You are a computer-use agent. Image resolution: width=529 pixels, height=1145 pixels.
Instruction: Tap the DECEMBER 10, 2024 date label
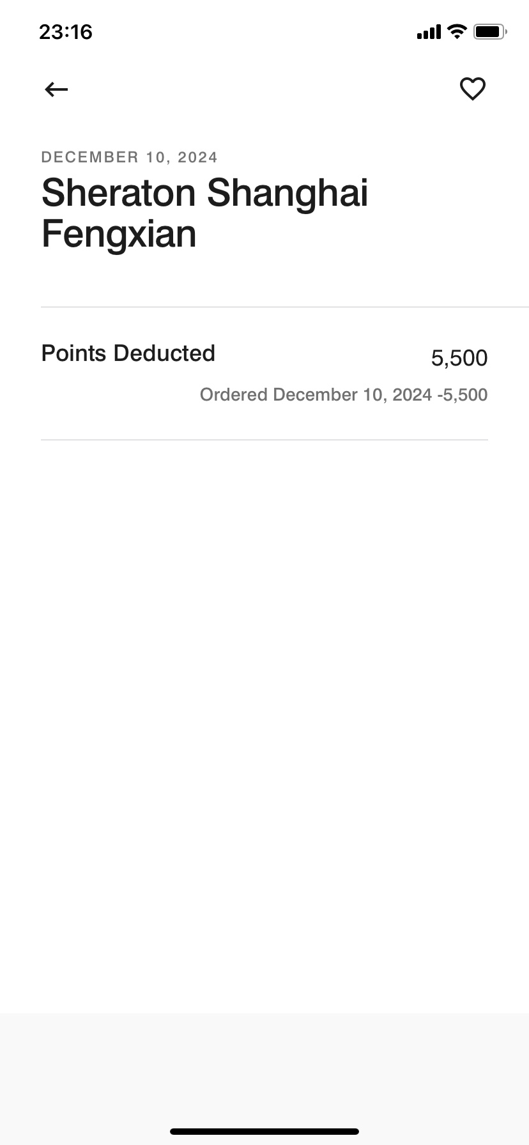coord(130,157)
